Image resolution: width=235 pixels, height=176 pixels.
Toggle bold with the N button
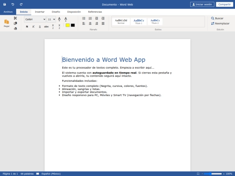(x=27, y=27)
